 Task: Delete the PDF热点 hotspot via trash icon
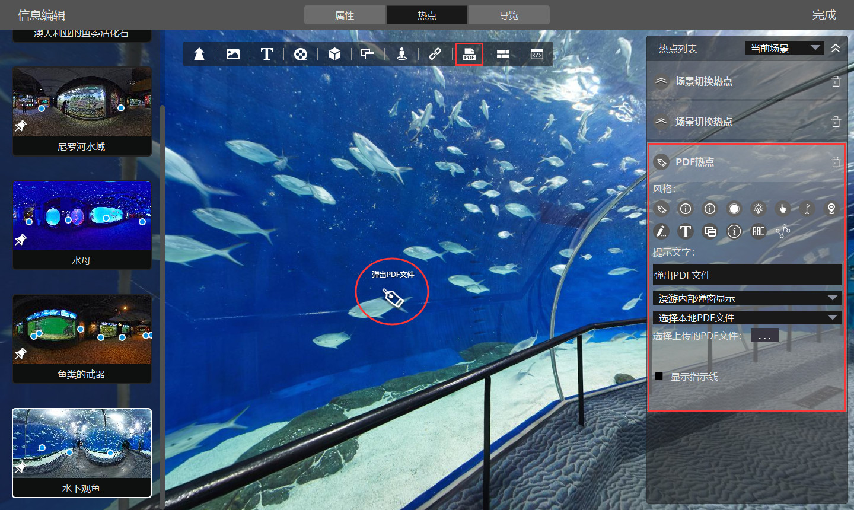pyautogui.click(x=836, y=162)
